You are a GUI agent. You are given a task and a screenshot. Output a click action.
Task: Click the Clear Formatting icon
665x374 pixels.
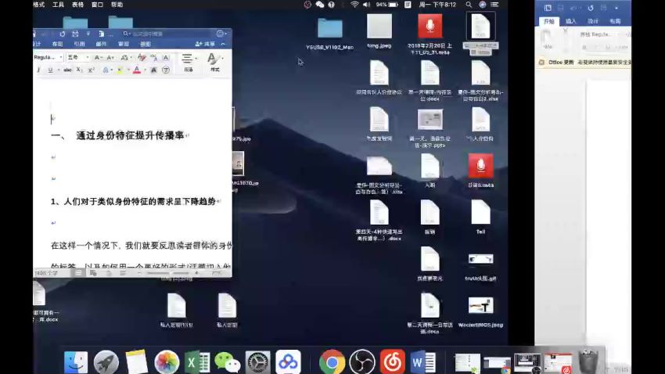tap(142, 57)
